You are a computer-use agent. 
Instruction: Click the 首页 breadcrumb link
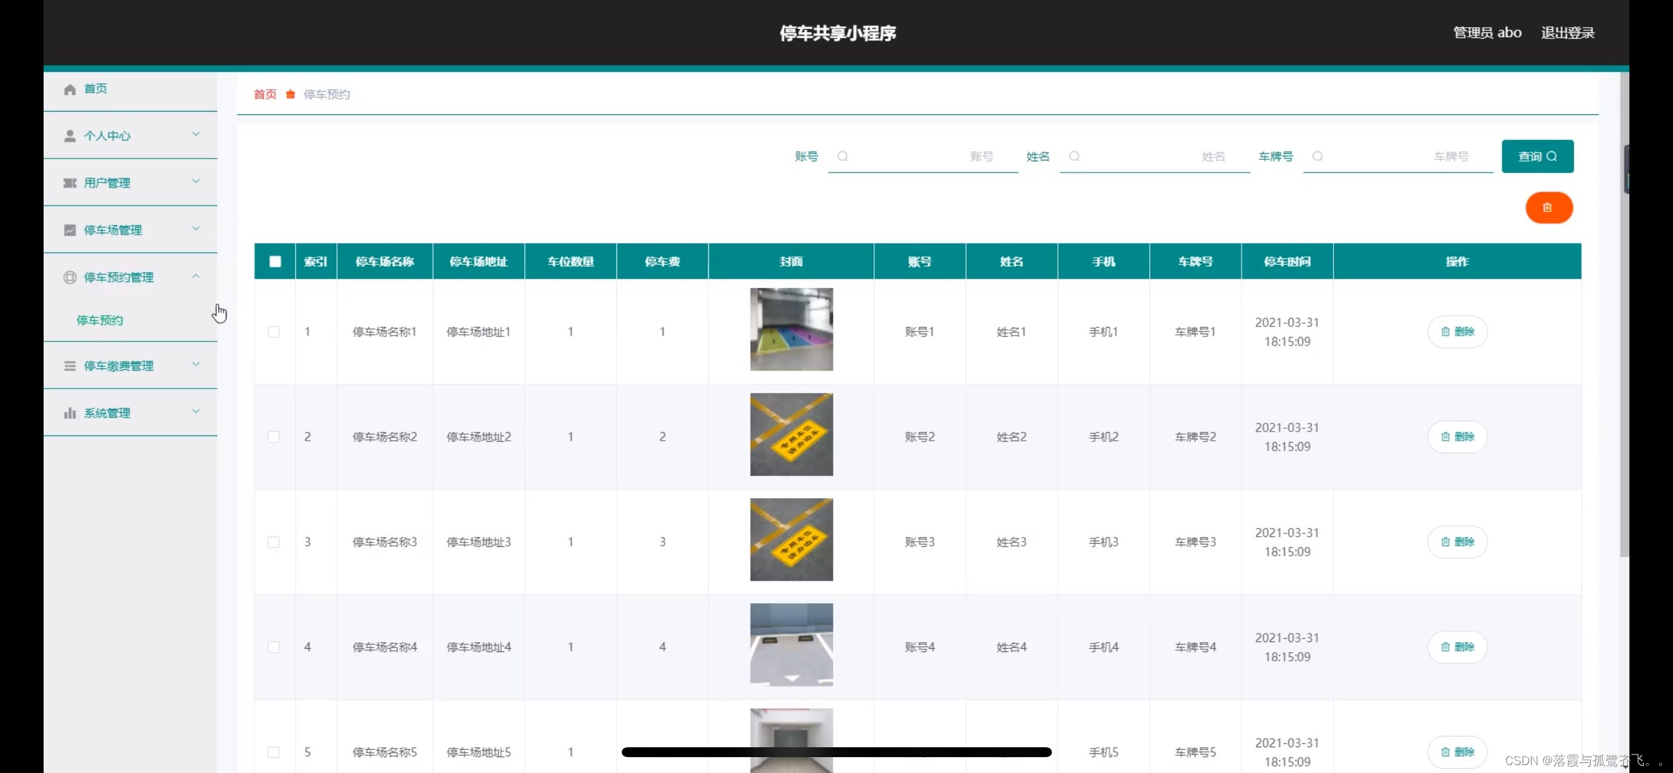[x=265, y=94]
